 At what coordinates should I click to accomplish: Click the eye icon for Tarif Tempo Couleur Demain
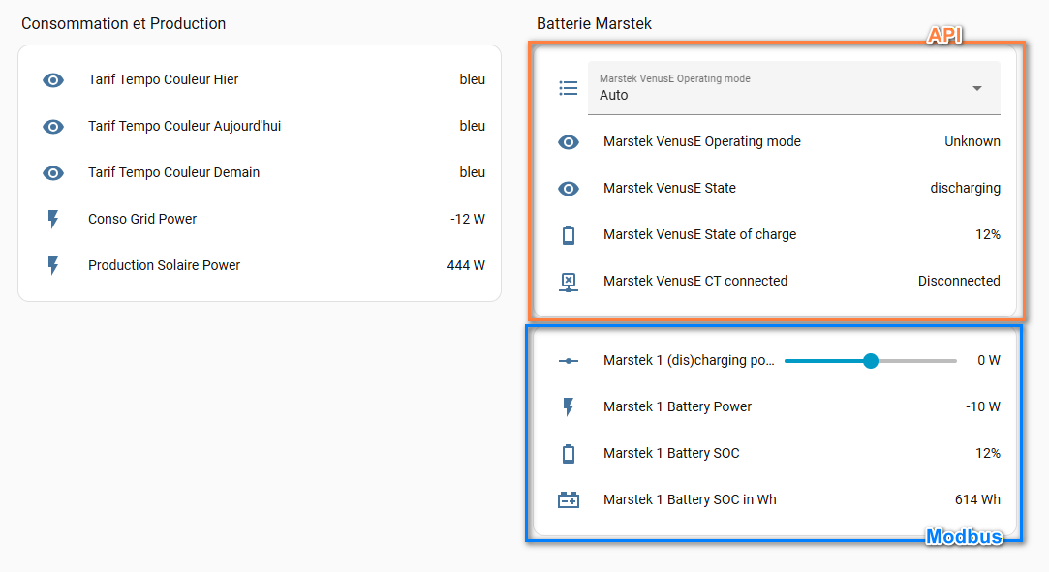coord(53,173)
